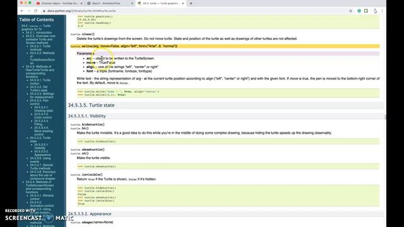Open 24.5.3.7 Special Turtle methods link
Image resolution: width=404 pixels, height=227 pixels.
point(41,166)
